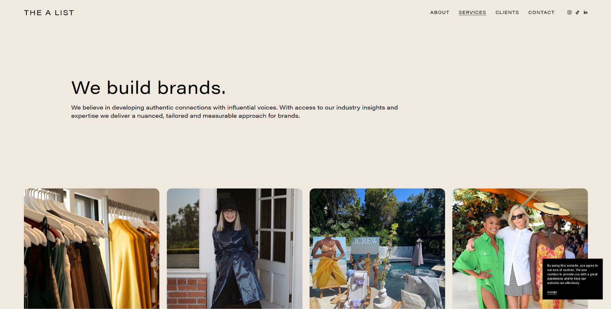Click the brand description paragraph
The height and width of the screenshot is (309, 611).
234,112
